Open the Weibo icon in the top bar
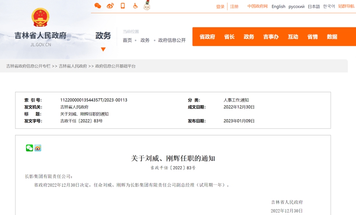The width and height of the screenshot is (356, 215). [x=110, y=6]
